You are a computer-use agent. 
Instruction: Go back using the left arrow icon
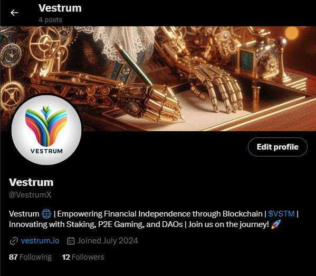click(x=14, y=13)
